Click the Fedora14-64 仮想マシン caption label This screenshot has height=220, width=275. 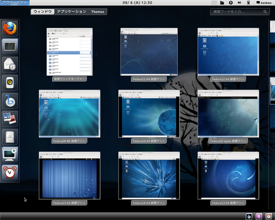[x=149, y=203]
